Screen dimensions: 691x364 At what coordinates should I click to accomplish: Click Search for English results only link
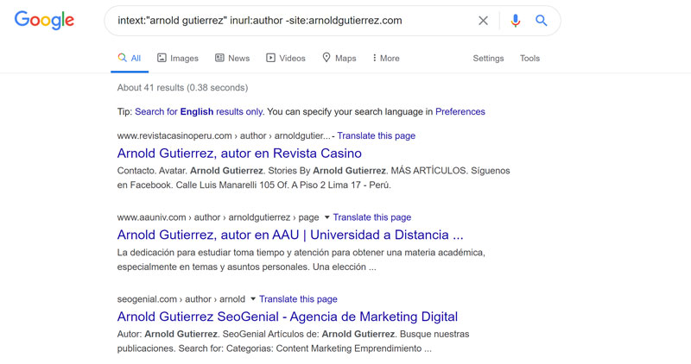point(199,112)
